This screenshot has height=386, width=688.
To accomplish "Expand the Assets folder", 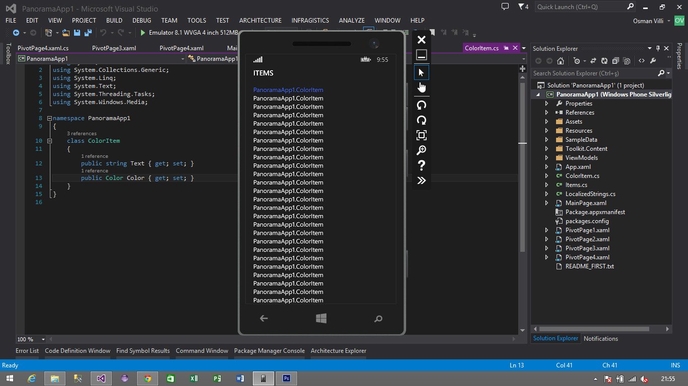I will pos(547,122).
